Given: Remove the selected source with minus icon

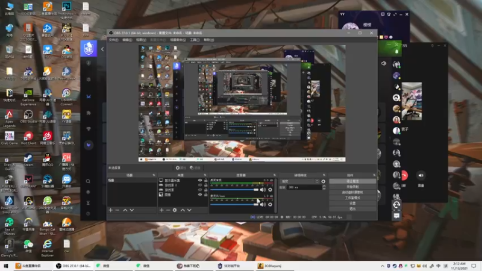Looking at the screenshot, I should (168, 210).
